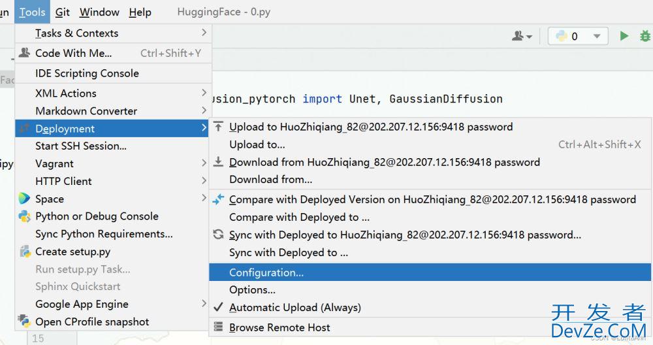The width and height of the screenshot is (653, 345).
Task: Select Compare with Deployed to ...
Action: click(x=430, y=217)
